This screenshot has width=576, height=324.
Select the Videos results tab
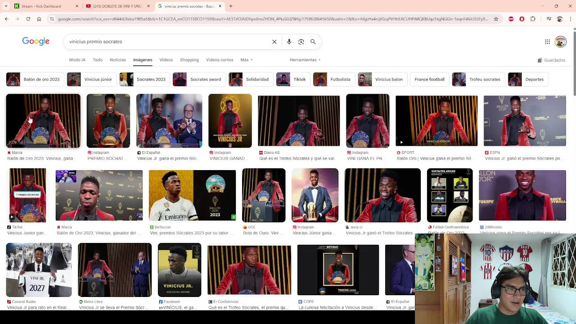pyautogui.click(x=166, y=60)
